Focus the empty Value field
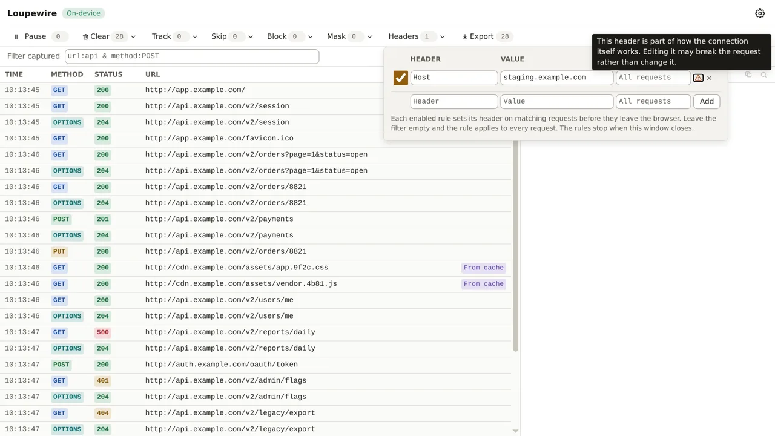The height and width of the screenshot is (436, 775). click(x=557, y=101)
